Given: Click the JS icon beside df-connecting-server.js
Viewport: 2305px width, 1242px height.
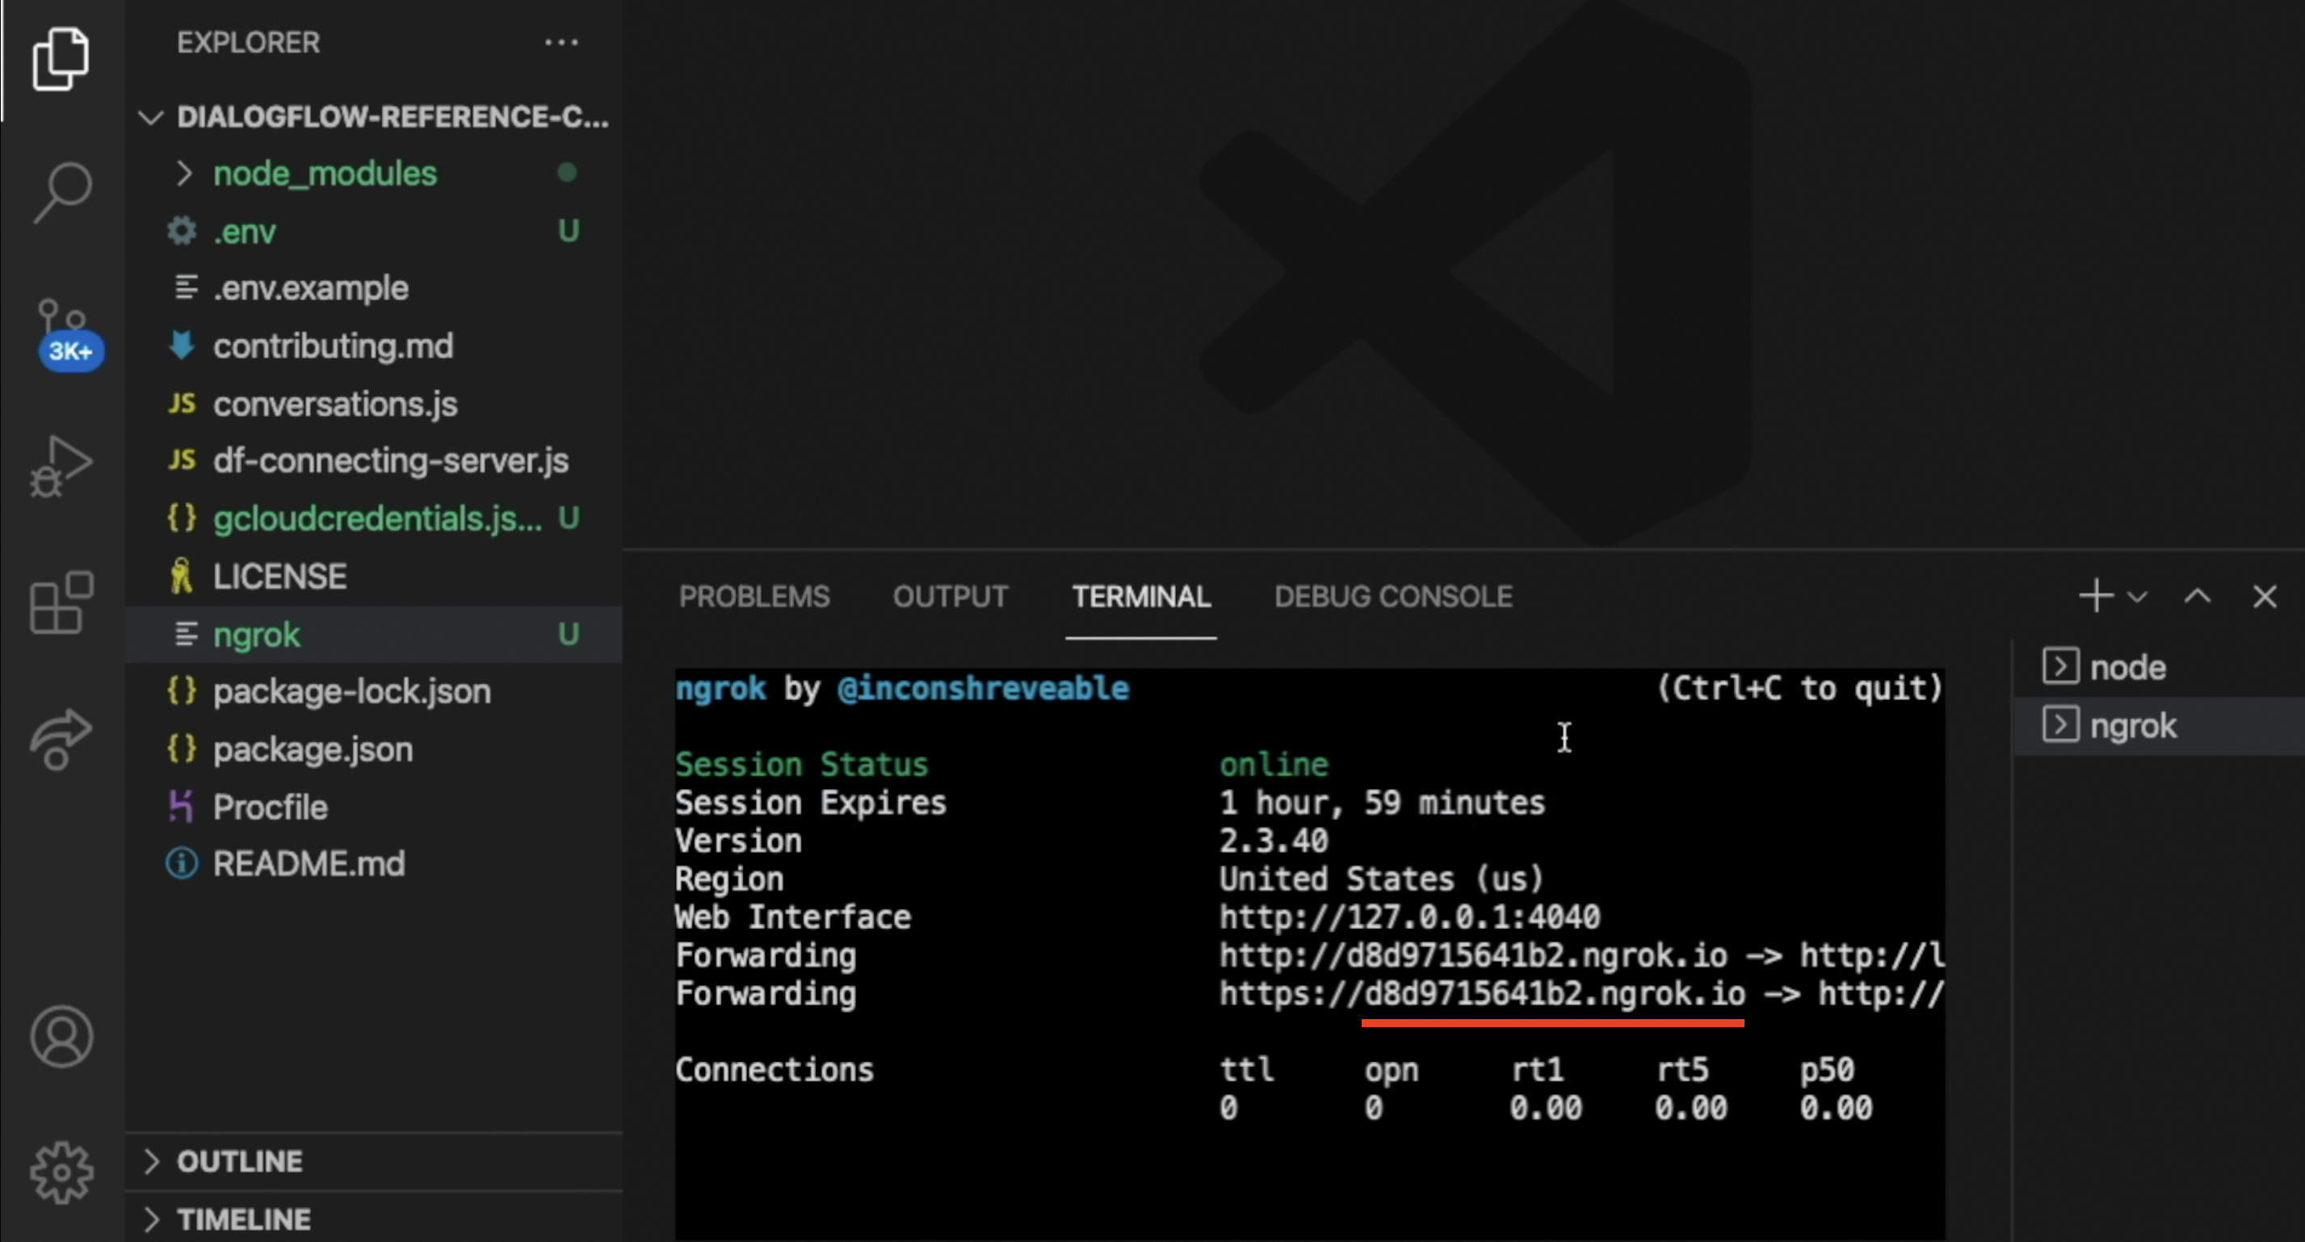Looking at the screenshot, I should pos(182,460).
